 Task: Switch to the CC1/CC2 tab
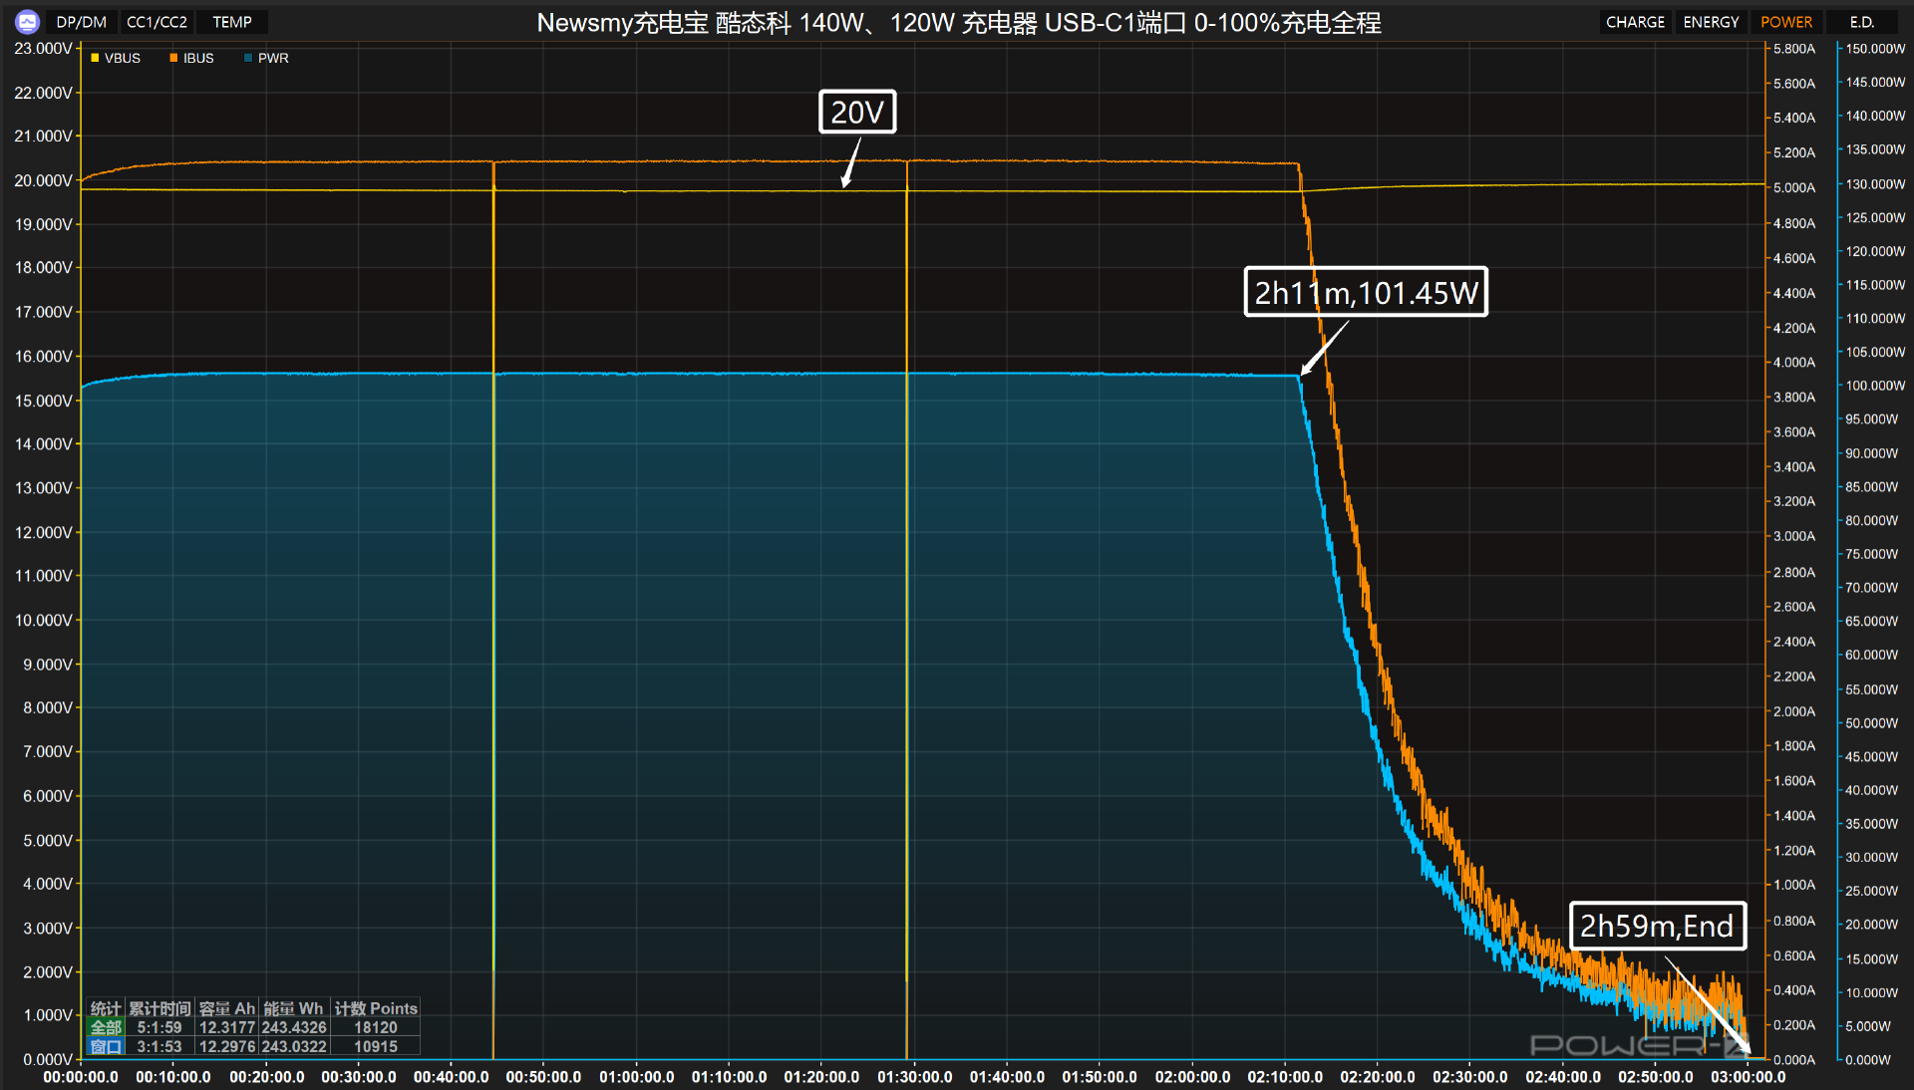[x=157, y=22]
